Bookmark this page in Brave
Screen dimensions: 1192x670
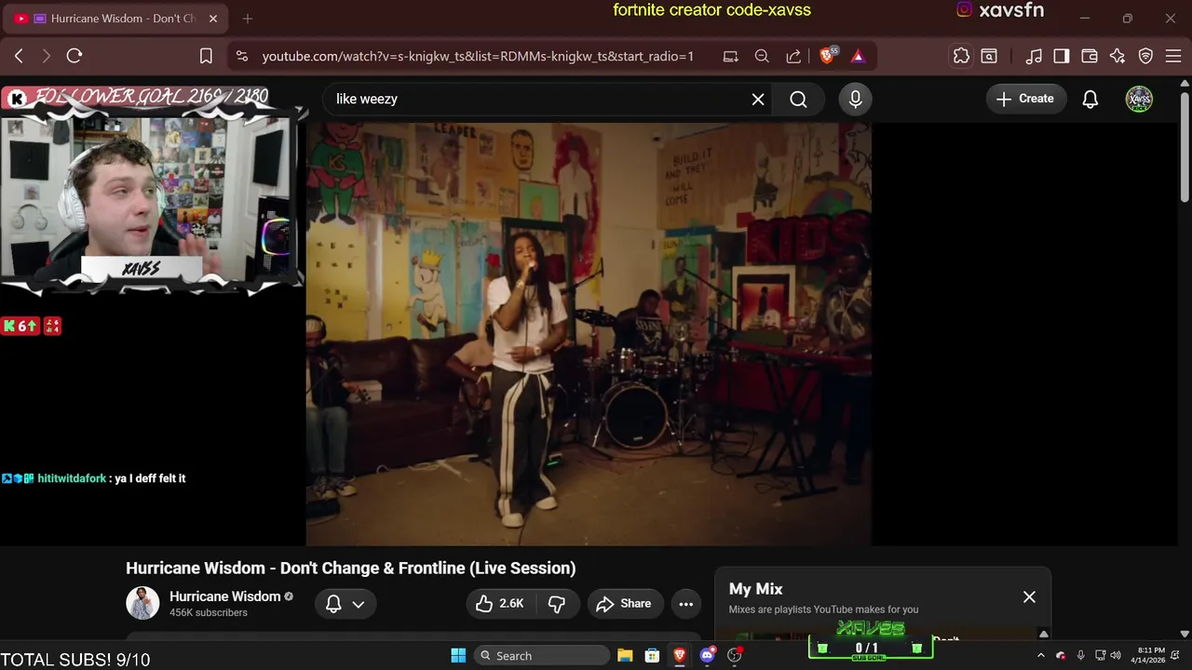coord(207,56)
